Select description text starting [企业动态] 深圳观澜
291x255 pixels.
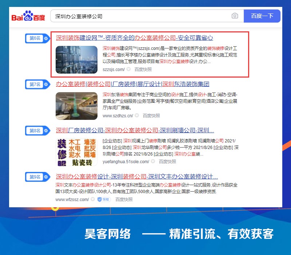click(171, 148)
